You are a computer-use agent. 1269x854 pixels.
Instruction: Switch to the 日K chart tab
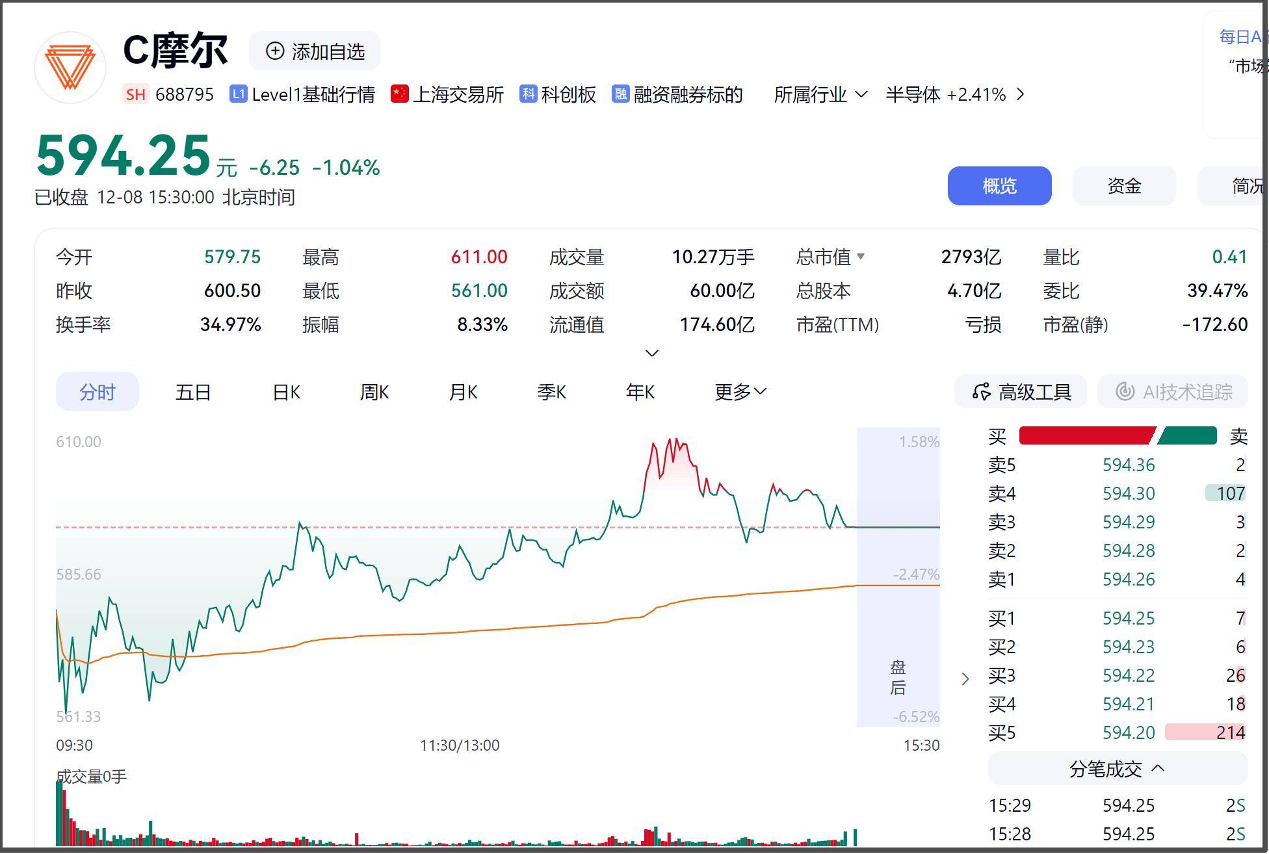click(286, 392)
